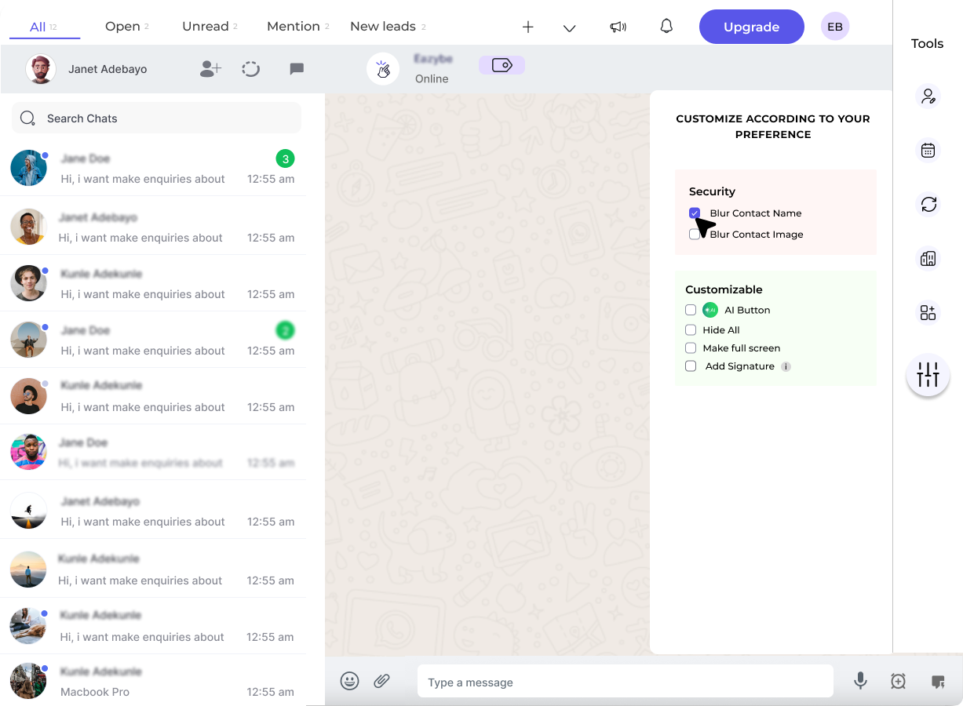Click the Type a message field
The height and width of the screenshot is (706, 963).
[625, 682]
